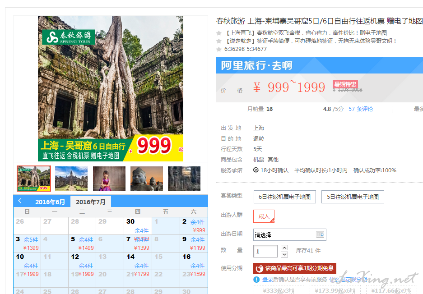Viewport: 423px width, 294px height.
Task: Open the 请选择 travel date dropdown
Action: coord(290,235)
